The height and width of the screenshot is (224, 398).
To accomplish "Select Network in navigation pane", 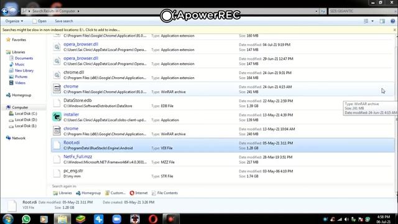I will click(19, 138).
